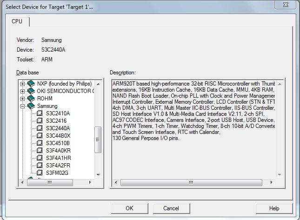The image size is (300, 220).
Task: Click the chip icon beside S3C2440A
Action: [x=40, y=128]
